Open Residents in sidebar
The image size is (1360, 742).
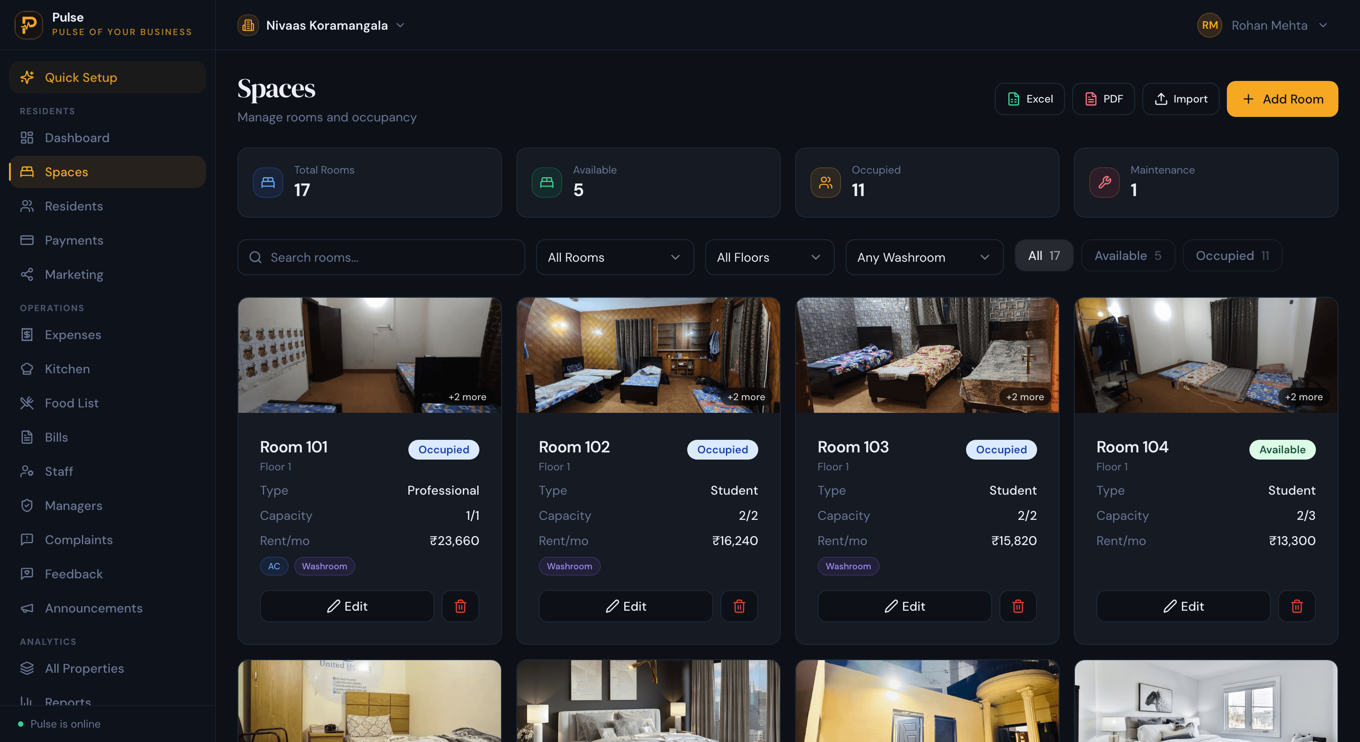click(x=107, y=206)
